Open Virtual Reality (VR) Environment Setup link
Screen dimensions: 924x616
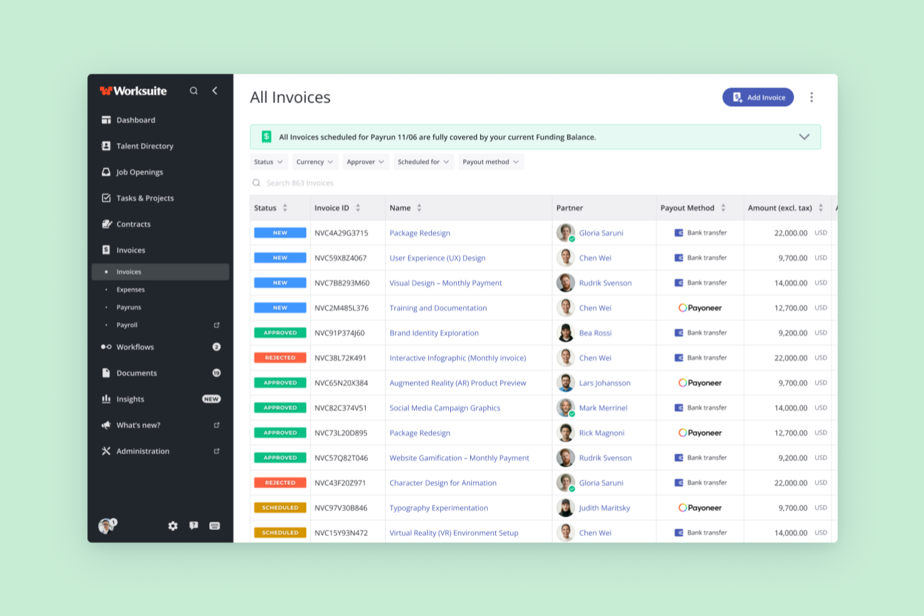point(454,532)
